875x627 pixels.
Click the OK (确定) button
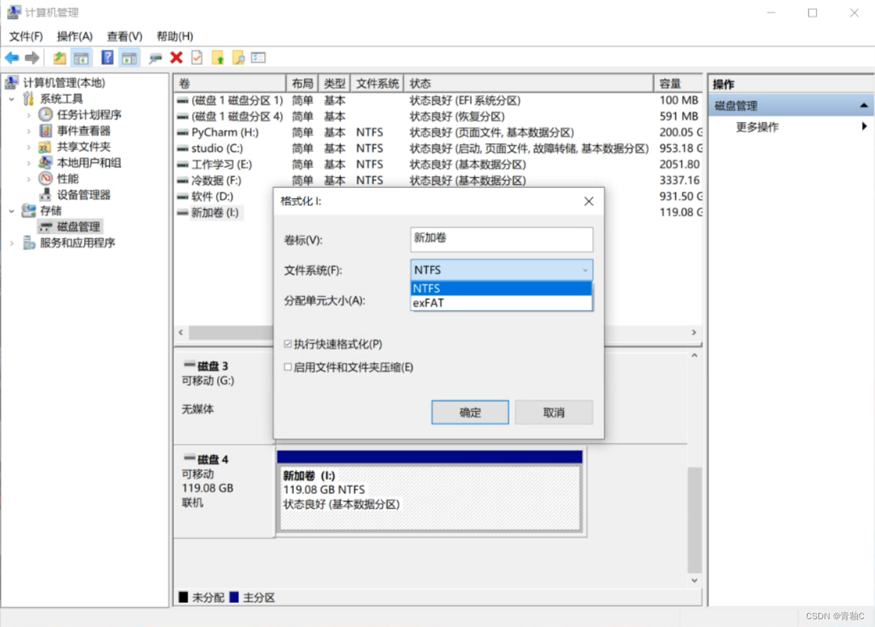(x=470, y=412)
